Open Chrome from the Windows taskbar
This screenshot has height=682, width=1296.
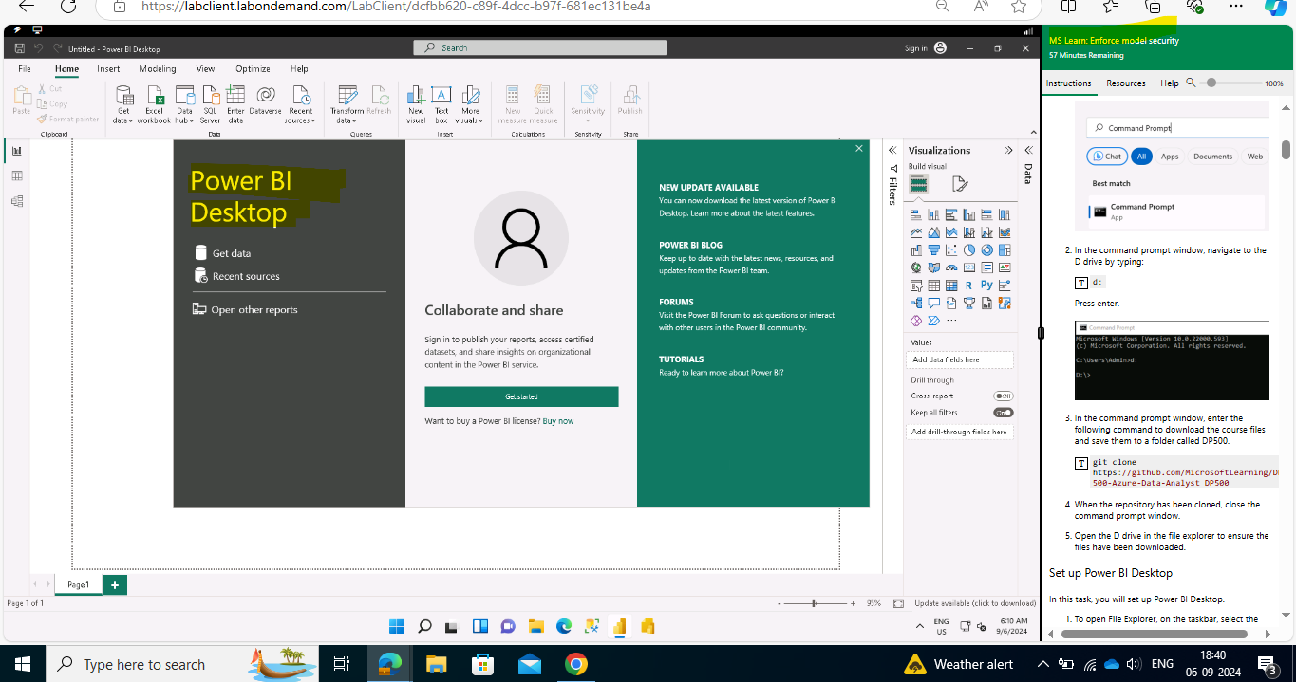click(575, 664)
